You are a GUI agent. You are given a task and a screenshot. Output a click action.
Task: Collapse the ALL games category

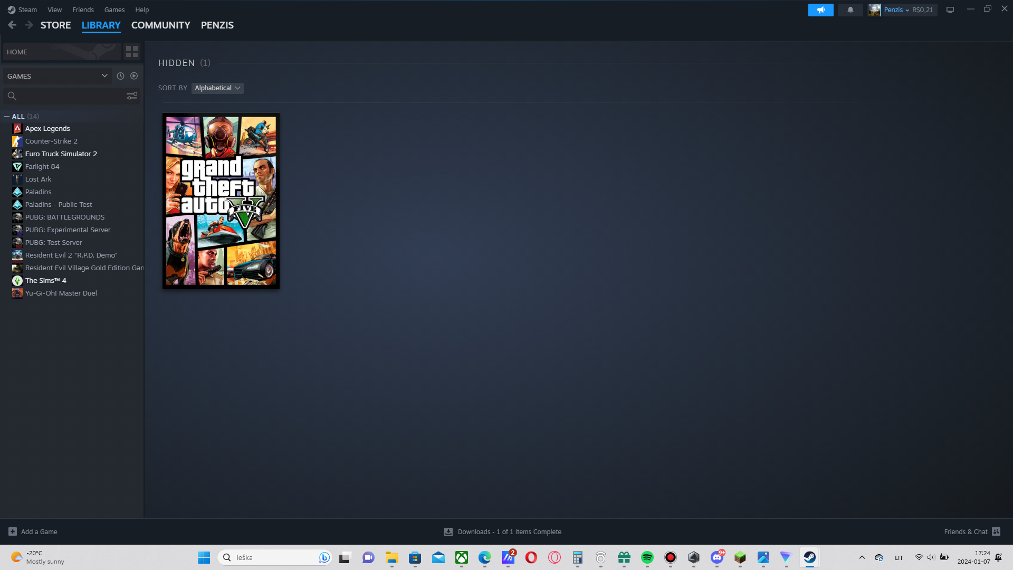[7, 117]
